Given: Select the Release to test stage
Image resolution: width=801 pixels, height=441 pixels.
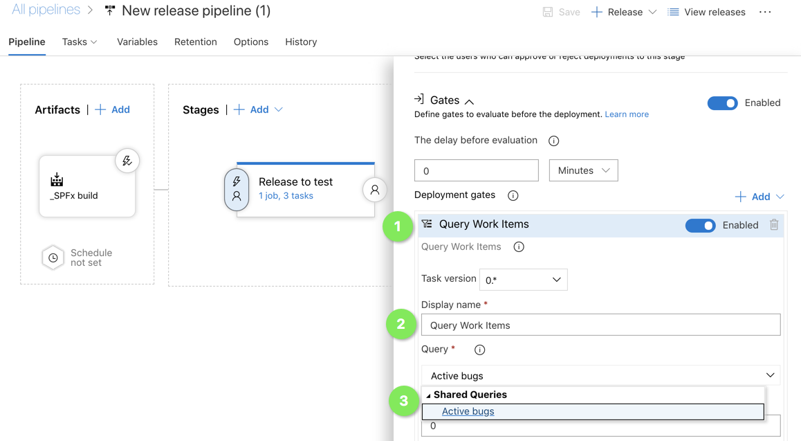Looking at the screenshot, I should pos(306,190).
